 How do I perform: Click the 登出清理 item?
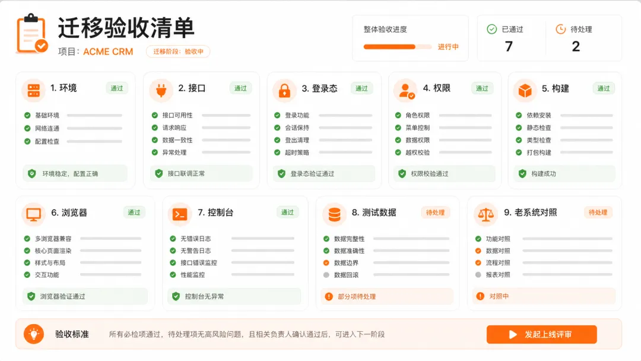(297, 140)
